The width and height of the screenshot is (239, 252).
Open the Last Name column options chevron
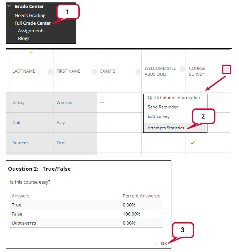(x=50, y=72)
